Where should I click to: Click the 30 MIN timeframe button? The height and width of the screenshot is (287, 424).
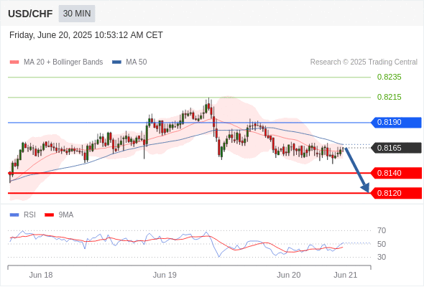pos(77,14)
